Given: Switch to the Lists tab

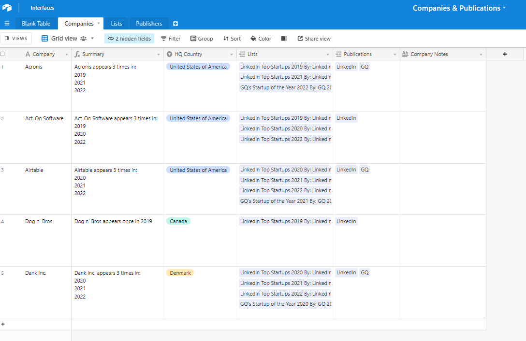Looking at the screenshot, I should (117, 24).
